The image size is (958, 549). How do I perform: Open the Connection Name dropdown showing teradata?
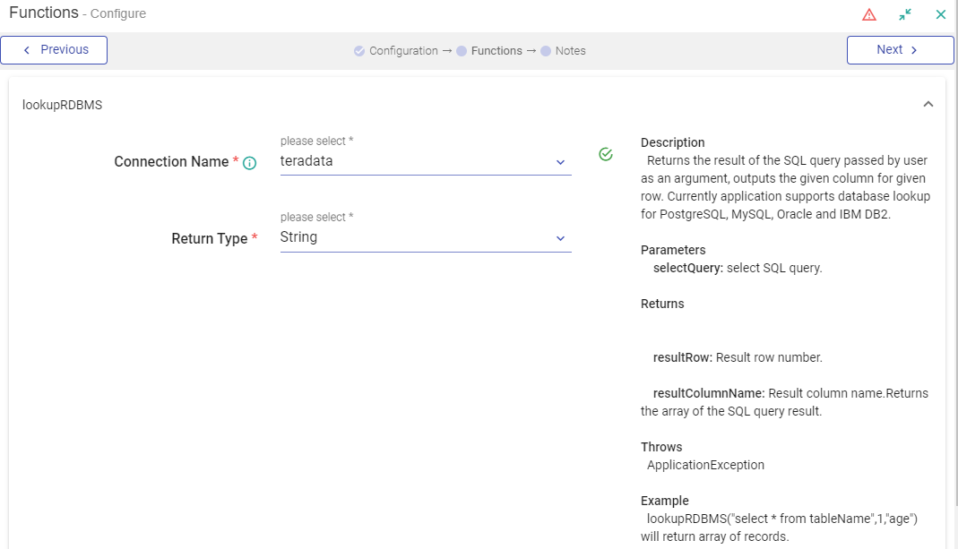click(426, 161)
